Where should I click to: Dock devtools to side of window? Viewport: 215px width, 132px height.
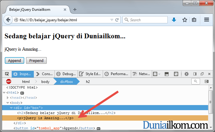coord(195,74)
